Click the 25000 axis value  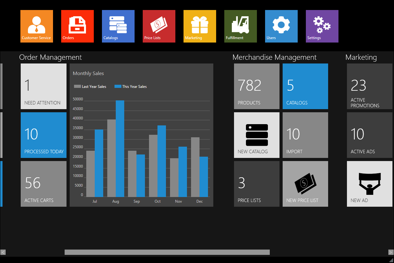coord(78,147)
